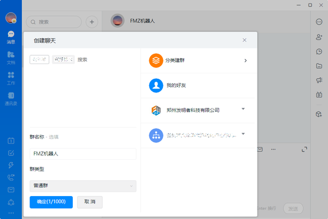
Task: Click the lightning bolt DING icon
Action: coord(11,165)
